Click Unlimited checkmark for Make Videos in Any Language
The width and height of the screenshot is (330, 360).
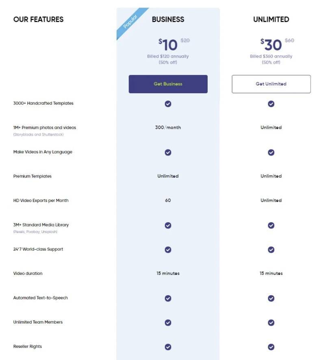(271, 152)
